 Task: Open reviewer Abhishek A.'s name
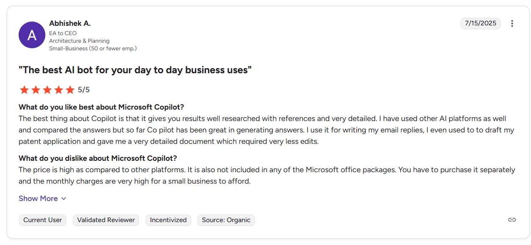[x=70, y=23]
